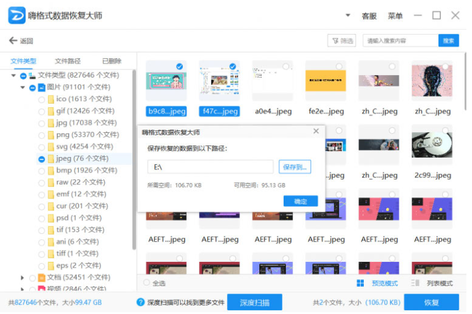Collapse the 文件类型 root node
Image resolution: width=472 pixels, height=314 pixels.
pos(14,76)
